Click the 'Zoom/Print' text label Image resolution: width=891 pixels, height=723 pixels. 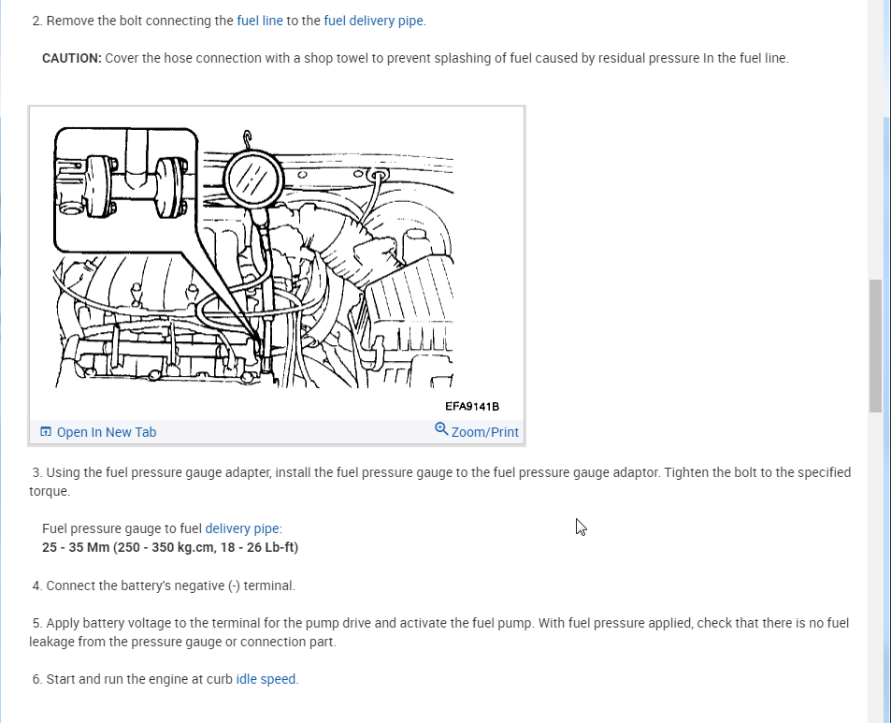(484, 432)
